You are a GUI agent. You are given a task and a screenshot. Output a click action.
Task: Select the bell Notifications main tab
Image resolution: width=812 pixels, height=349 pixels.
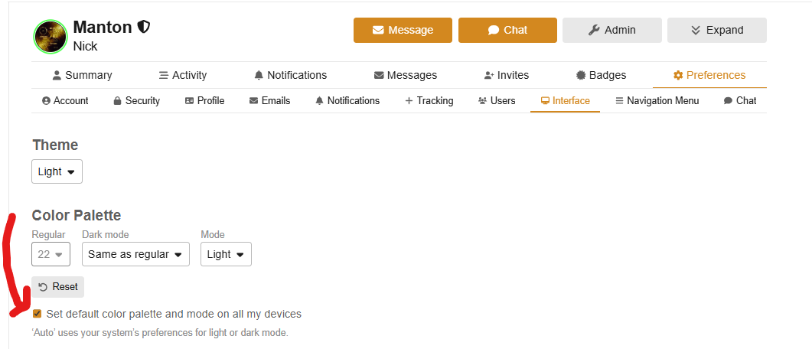291,75
